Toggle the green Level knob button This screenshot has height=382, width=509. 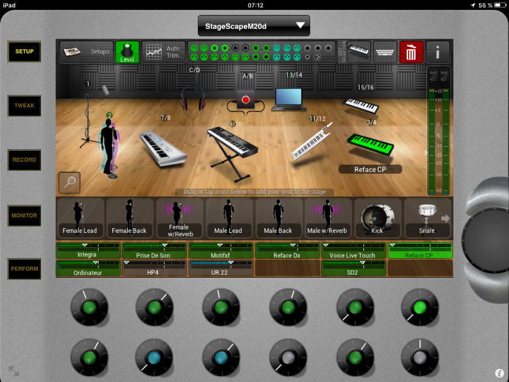point(127,52)
